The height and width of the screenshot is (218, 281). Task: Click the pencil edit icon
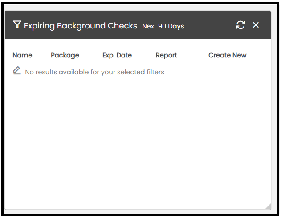17,70
